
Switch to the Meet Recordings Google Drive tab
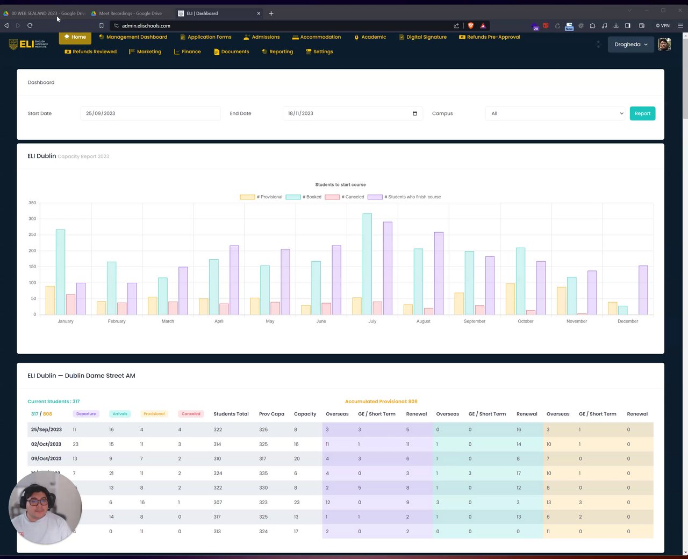tap(130, 13)
